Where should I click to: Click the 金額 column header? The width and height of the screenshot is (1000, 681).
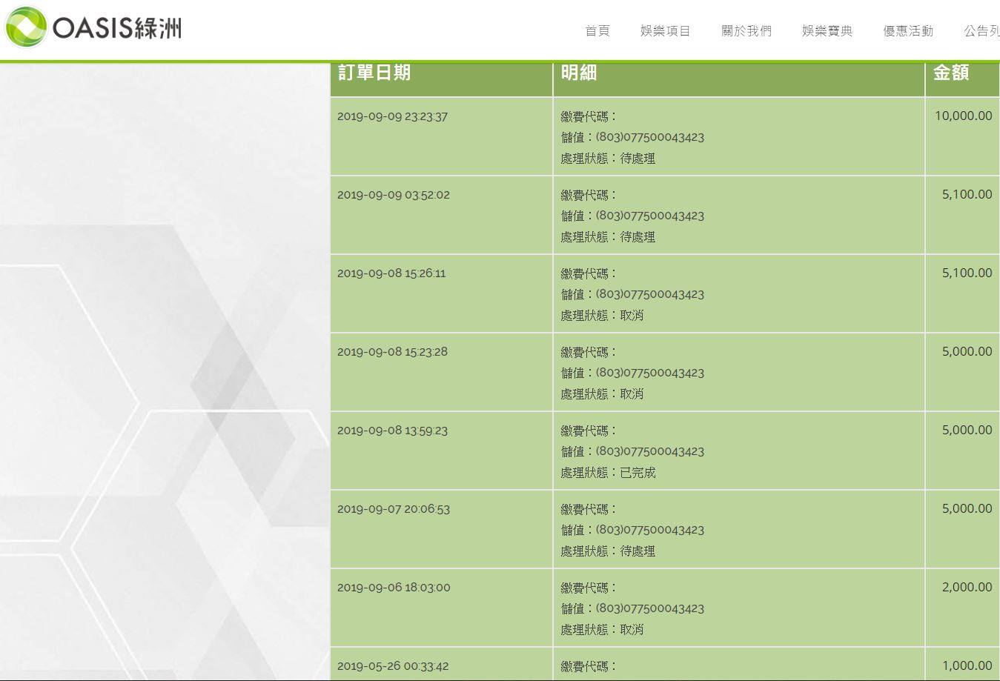[x=950, y=73]
